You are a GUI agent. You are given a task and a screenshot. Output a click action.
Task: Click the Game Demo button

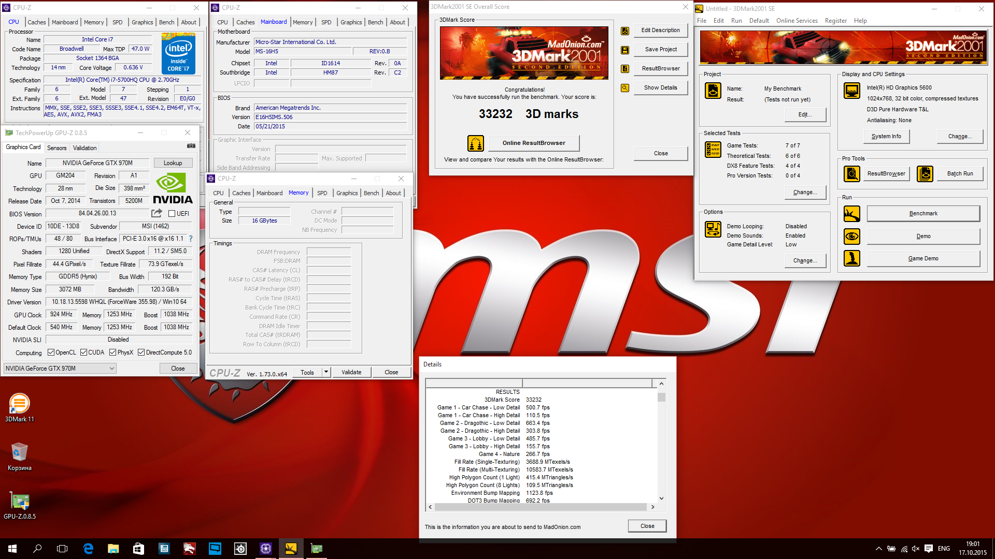tap(923, 259)
